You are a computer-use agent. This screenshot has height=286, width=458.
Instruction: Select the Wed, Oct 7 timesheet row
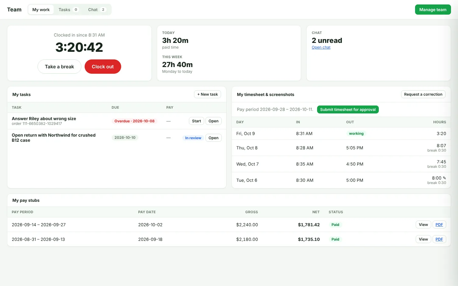coord(341,164)
